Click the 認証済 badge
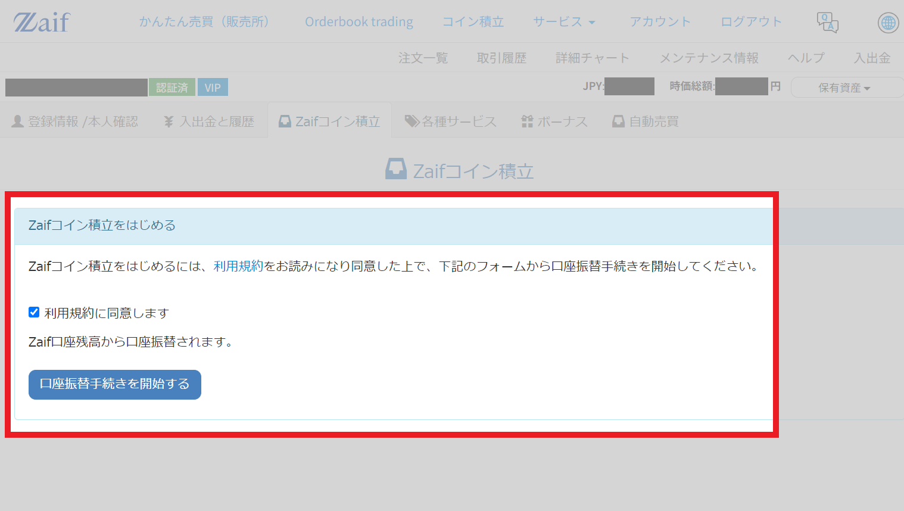The height and width of the screenshot is (511, 904). [172, 88]
